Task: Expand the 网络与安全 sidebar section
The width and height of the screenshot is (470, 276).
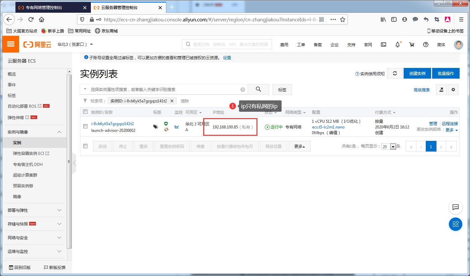Action: 37,238
